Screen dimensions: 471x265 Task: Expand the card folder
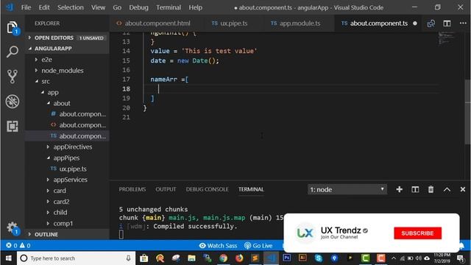[60, 191]
